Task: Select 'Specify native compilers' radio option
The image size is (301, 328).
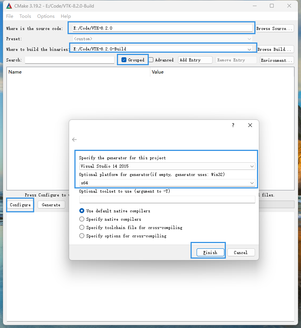Action: coord(82,219)
